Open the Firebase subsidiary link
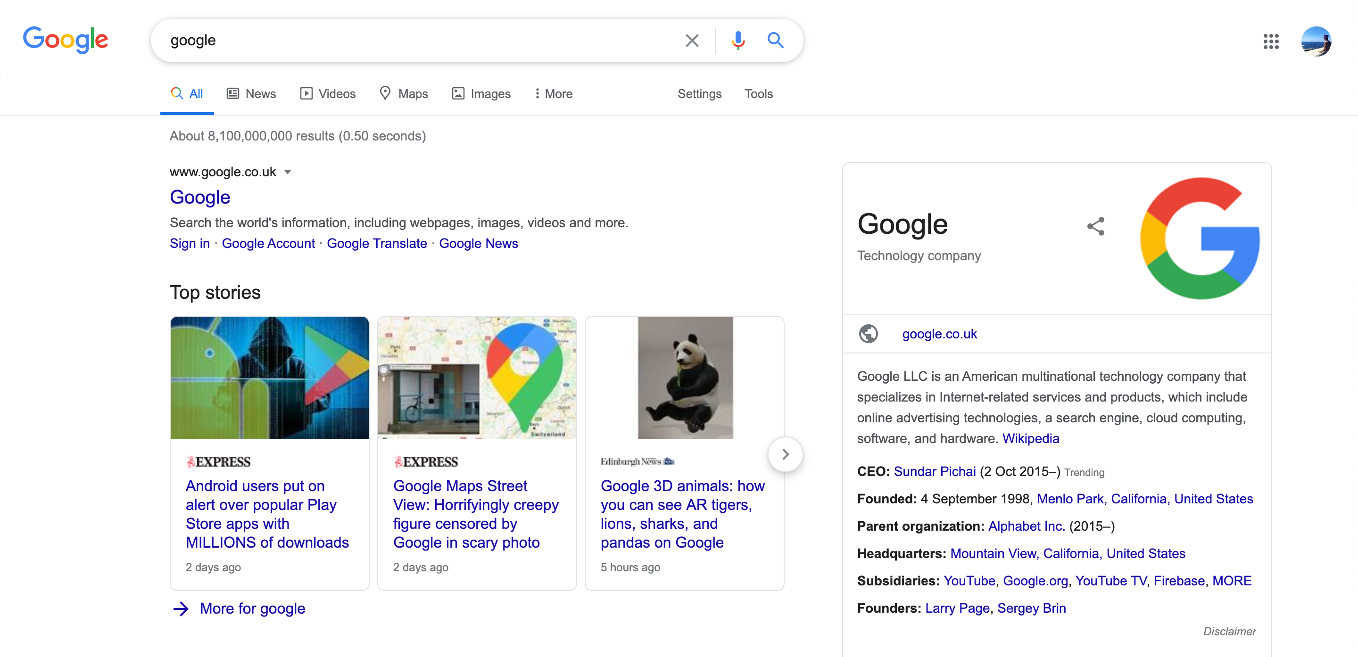Screen dimensions: 1358x657 click(x=1179, y=581)
